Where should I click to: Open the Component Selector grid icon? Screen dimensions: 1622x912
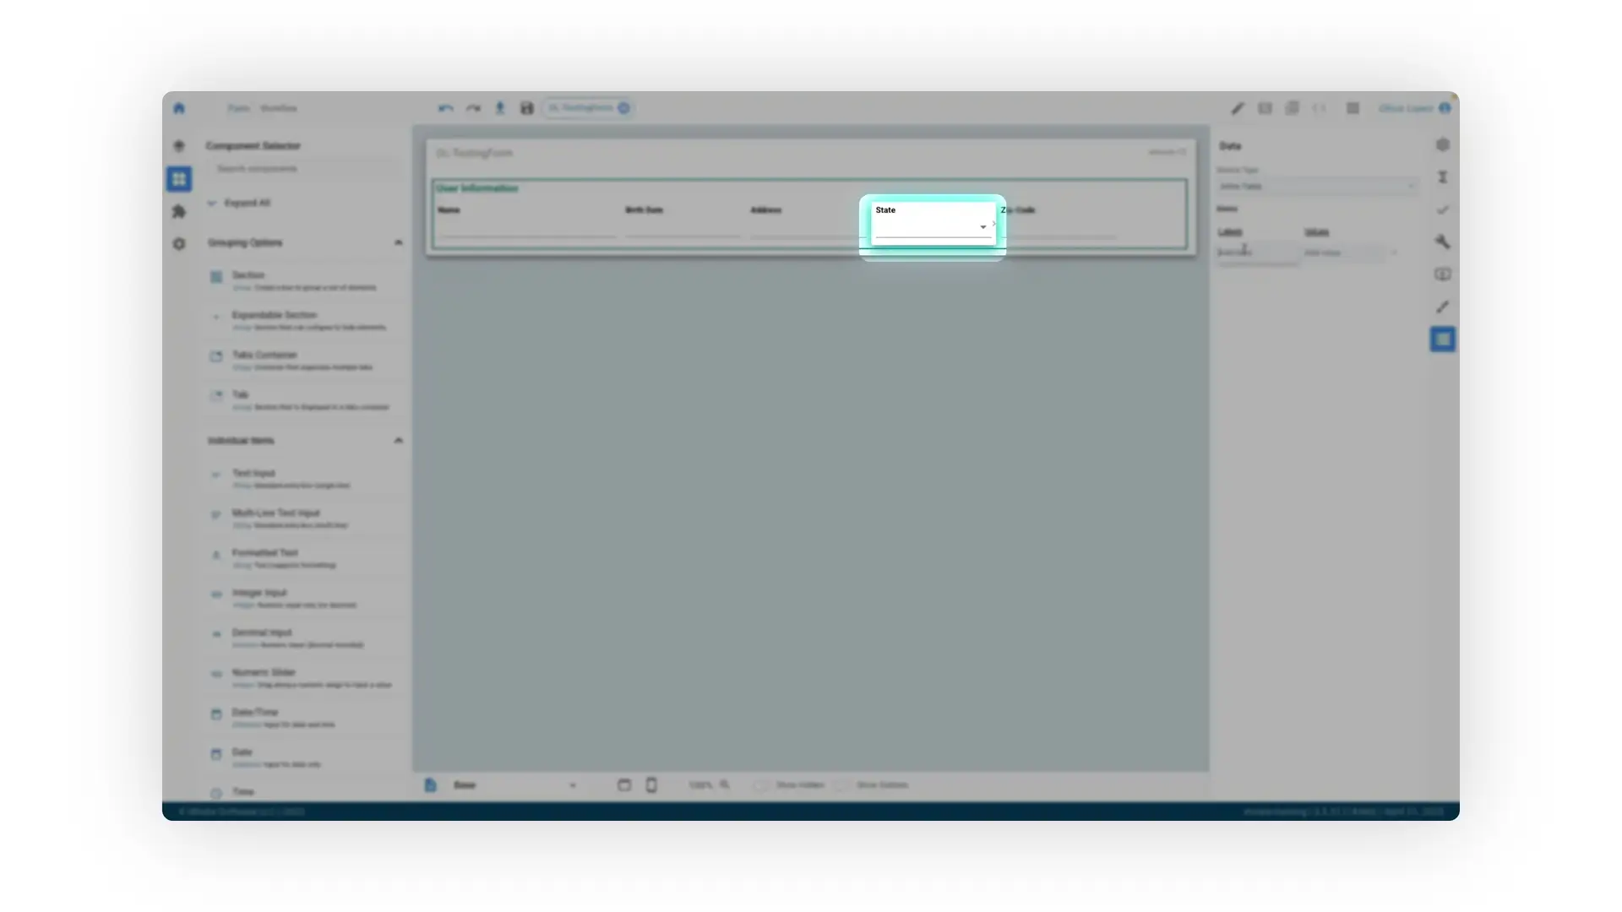click(x=179, y=179)
